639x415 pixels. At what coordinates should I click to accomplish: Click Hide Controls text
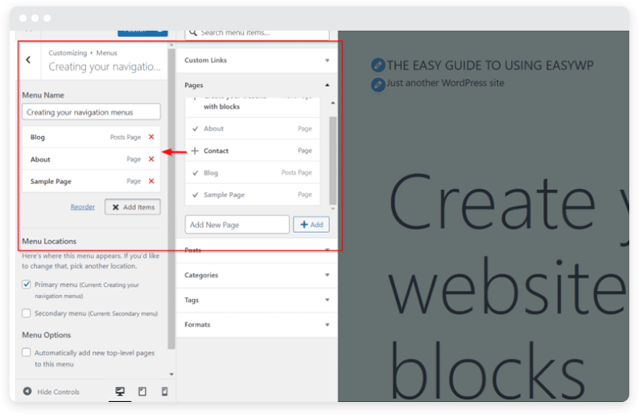pos(58,392)
